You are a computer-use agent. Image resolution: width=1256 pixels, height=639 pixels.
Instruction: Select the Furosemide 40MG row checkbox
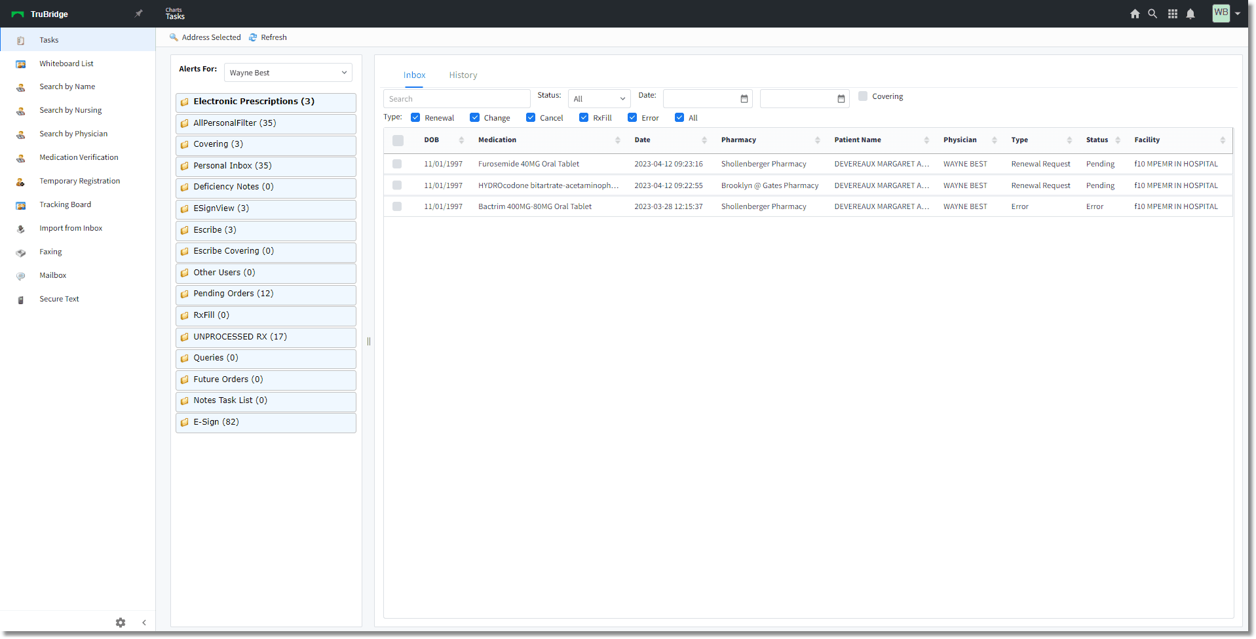pos(397,164)
